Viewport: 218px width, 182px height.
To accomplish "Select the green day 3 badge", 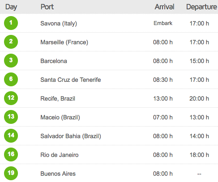I will point(11,60).
